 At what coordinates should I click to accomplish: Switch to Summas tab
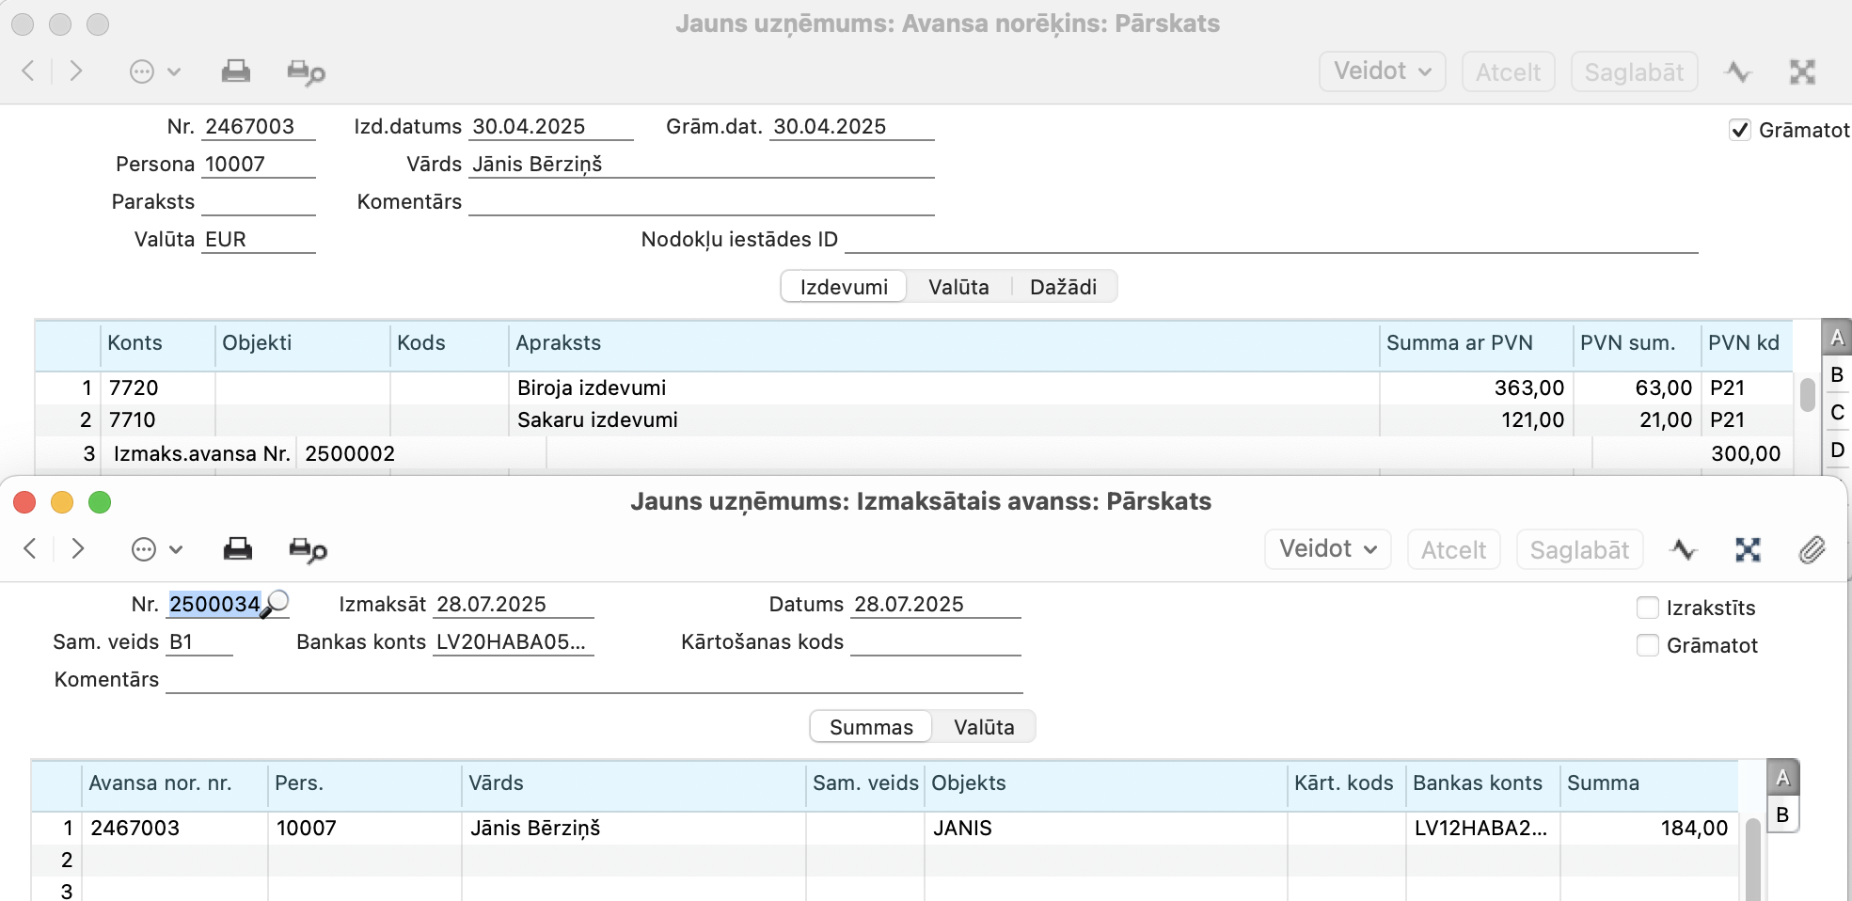pos(871,727)
